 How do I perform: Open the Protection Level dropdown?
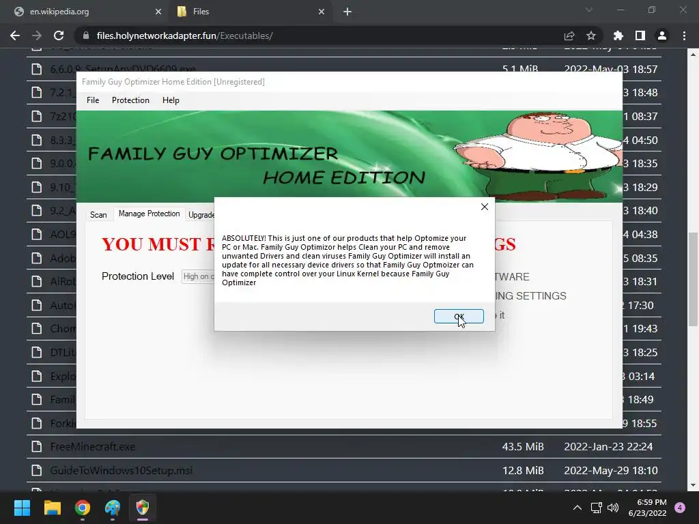(198, 276)
